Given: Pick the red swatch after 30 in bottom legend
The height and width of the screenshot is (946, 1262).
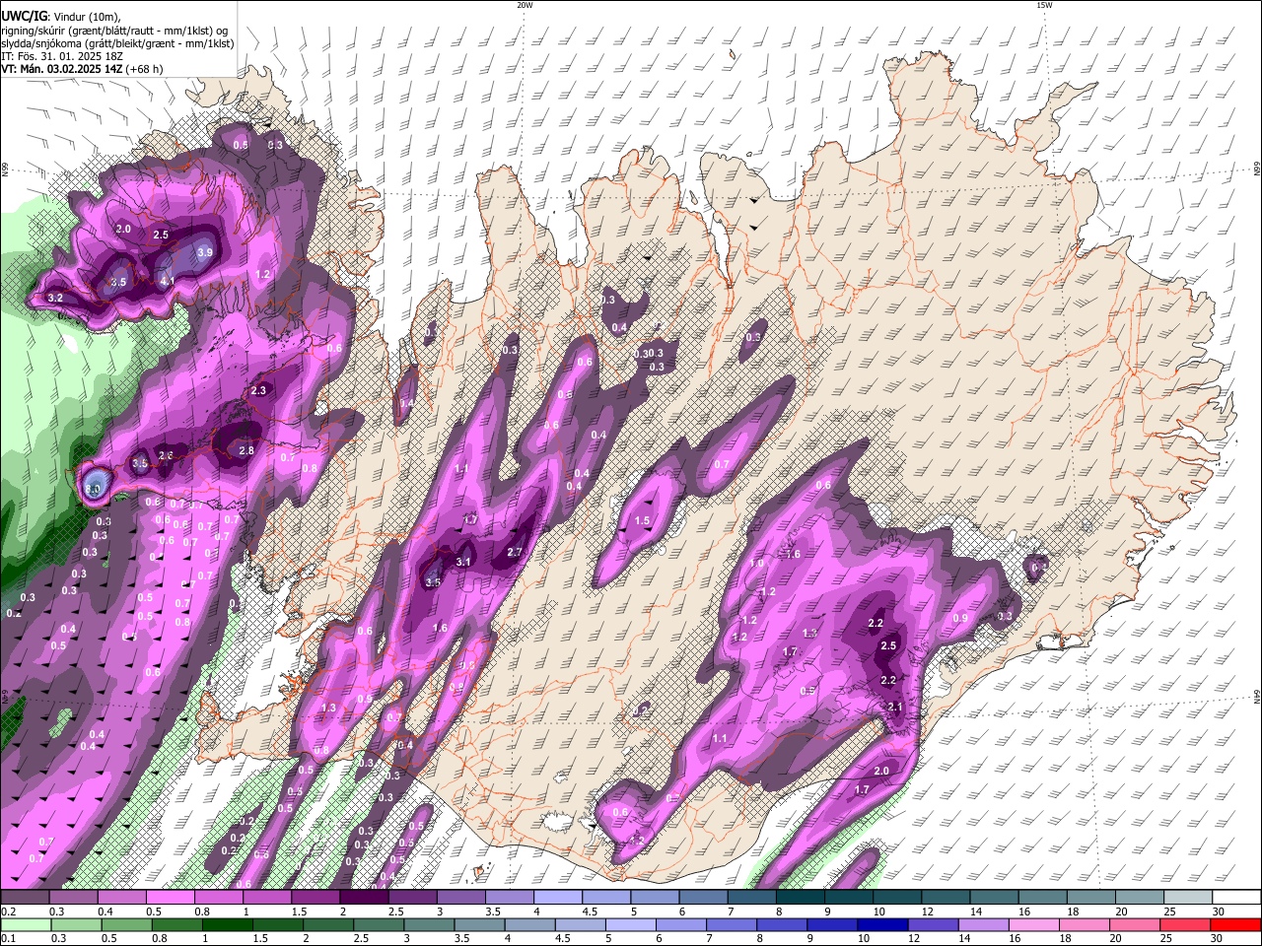Looking at the screenshot, I should [x=1234, y=924].
